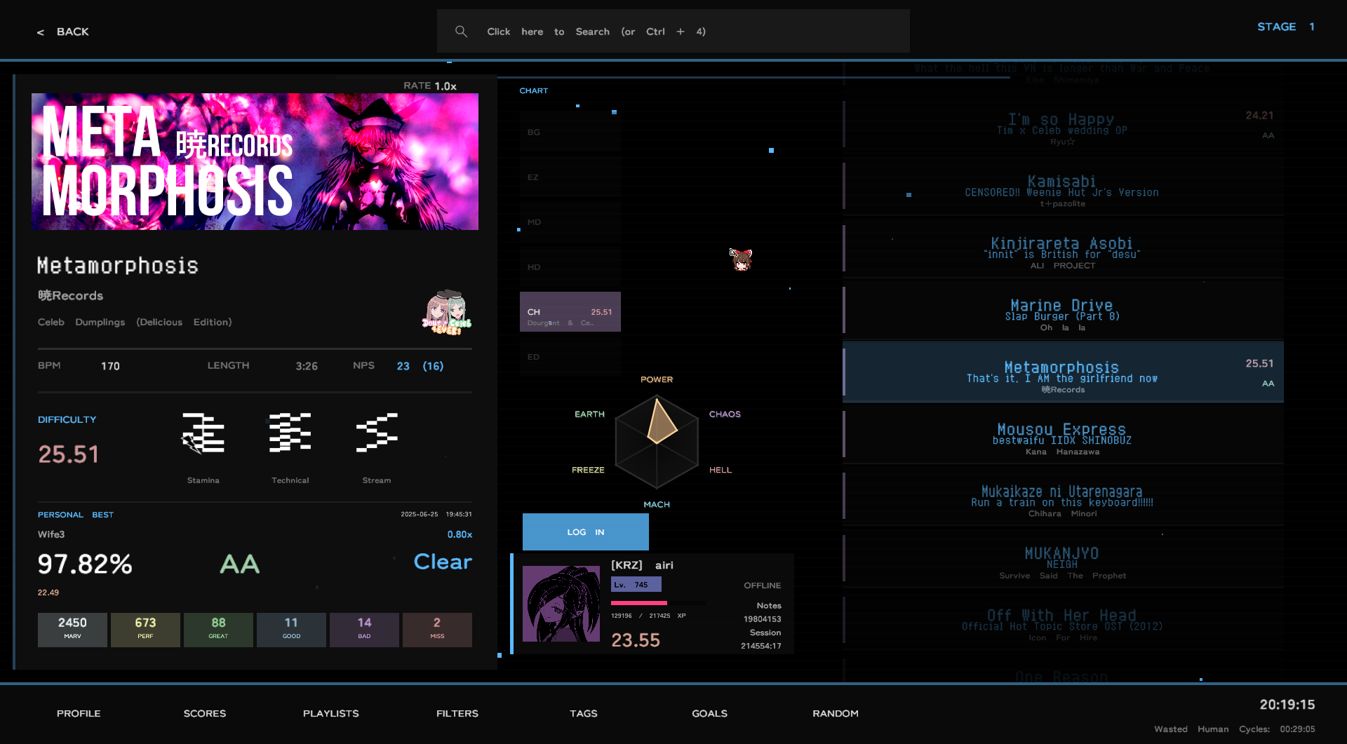The width and height of the screenshot is (1347, 744).
Task: Select the CH 25.51 difficulty chart
Action: (570, 312)
